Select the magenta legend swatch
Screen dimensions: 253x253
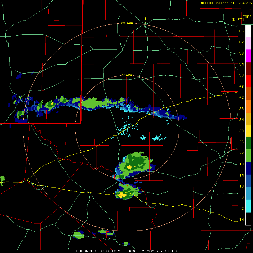(248, 56)
